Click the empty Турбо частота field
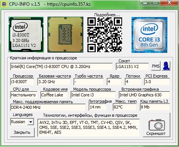The width and height of the screenshot is (179, 147). tap(89, 82)
